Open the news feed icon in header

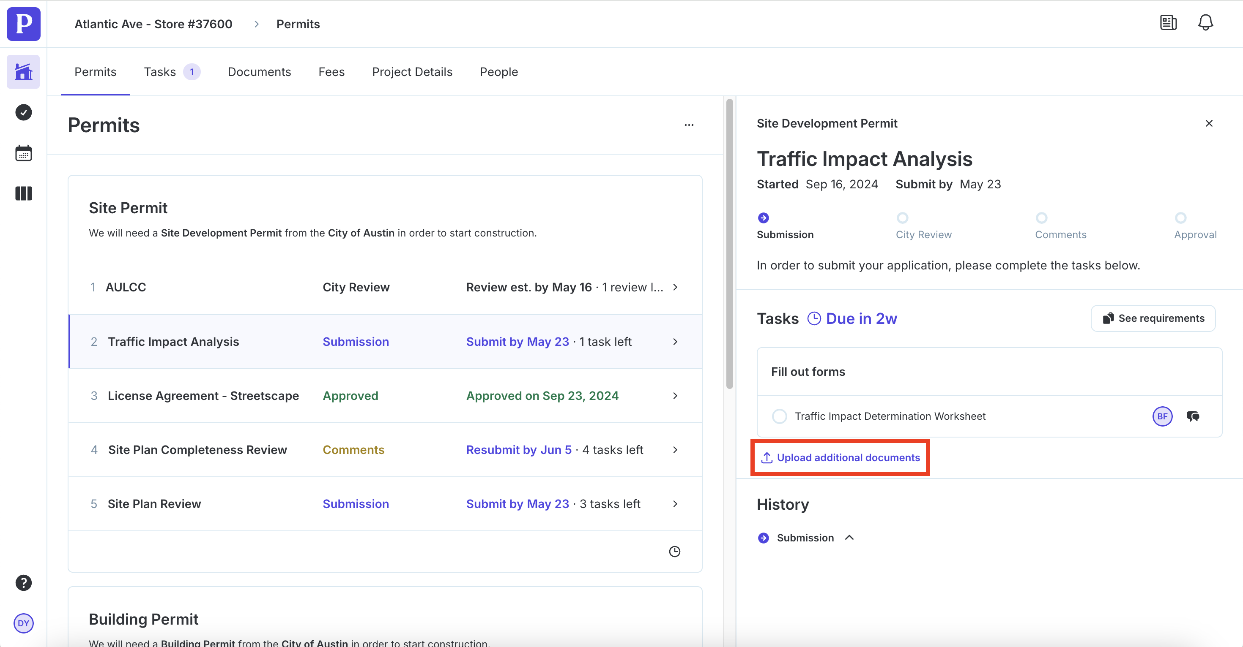pyautogui.click(x=1168, y=23)
